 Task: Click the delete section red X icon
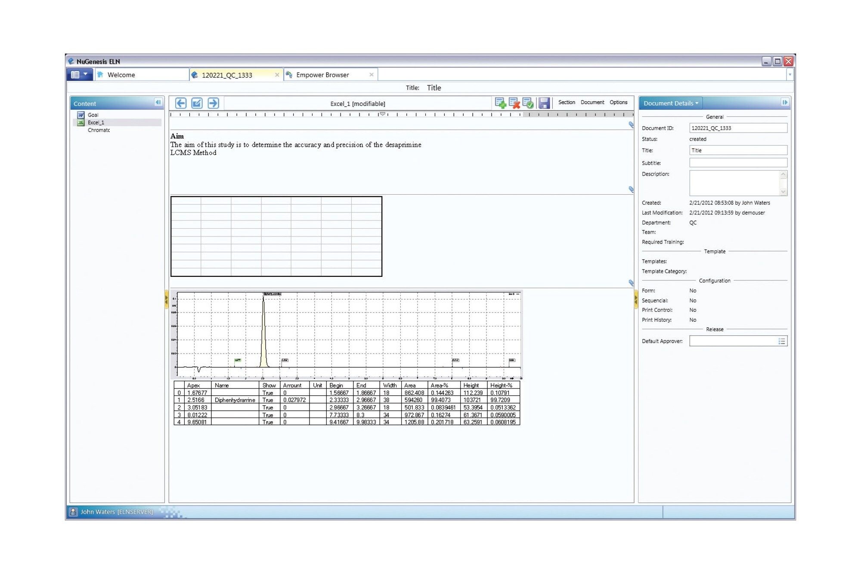pos(514,103)
